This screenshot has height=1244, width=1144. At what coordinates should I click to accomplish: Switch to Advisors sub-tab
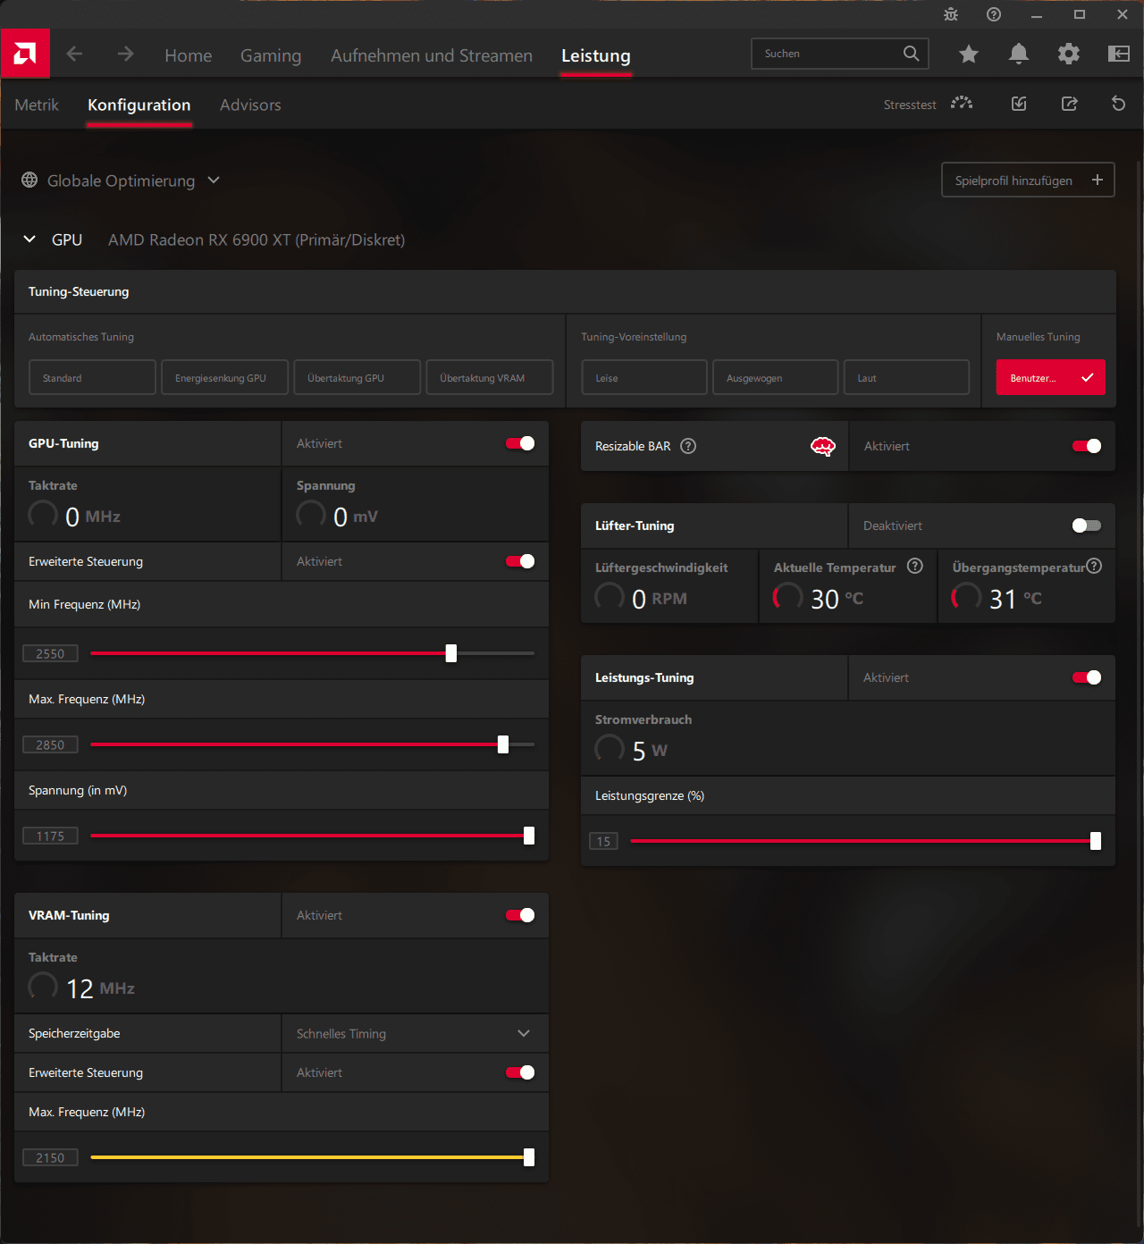click(250, 105)
